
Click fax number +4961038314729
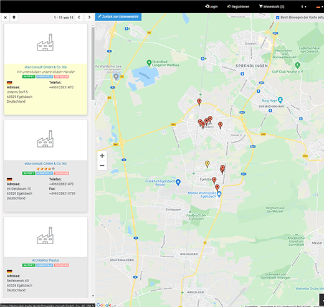[62, 194]
